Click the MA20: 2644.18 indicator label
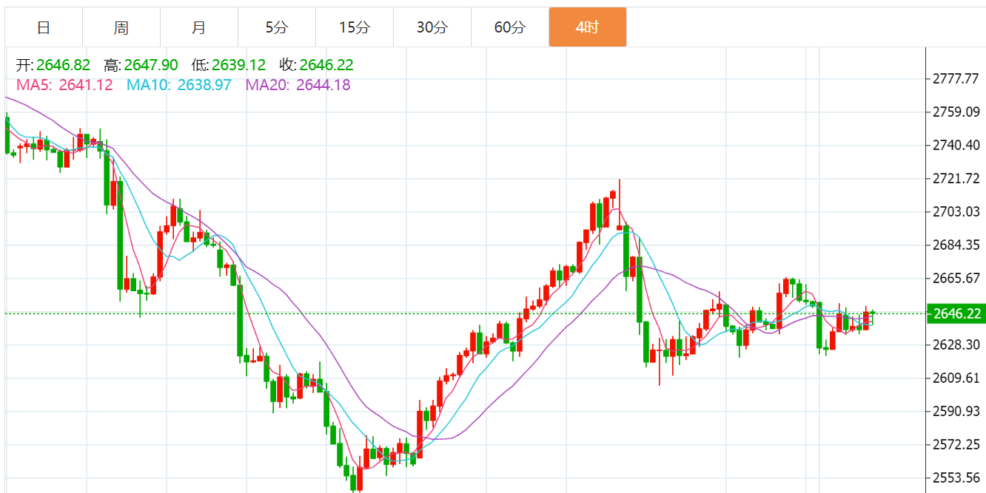The width and height of the screenshot is (986, 493). point(298,85)
